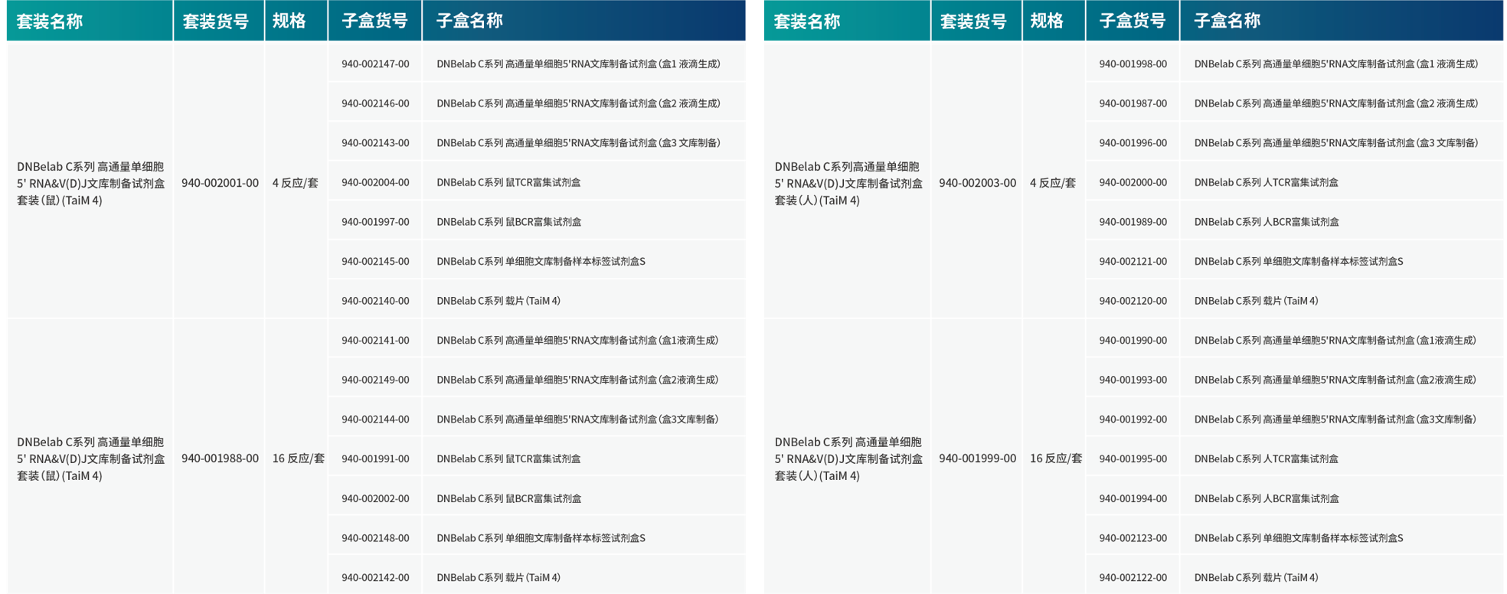Screen dimensions: 1507x594
Task: Click mouse kit name (鼠) beside 940-001988-00
Action: click(x=91, y=459)
